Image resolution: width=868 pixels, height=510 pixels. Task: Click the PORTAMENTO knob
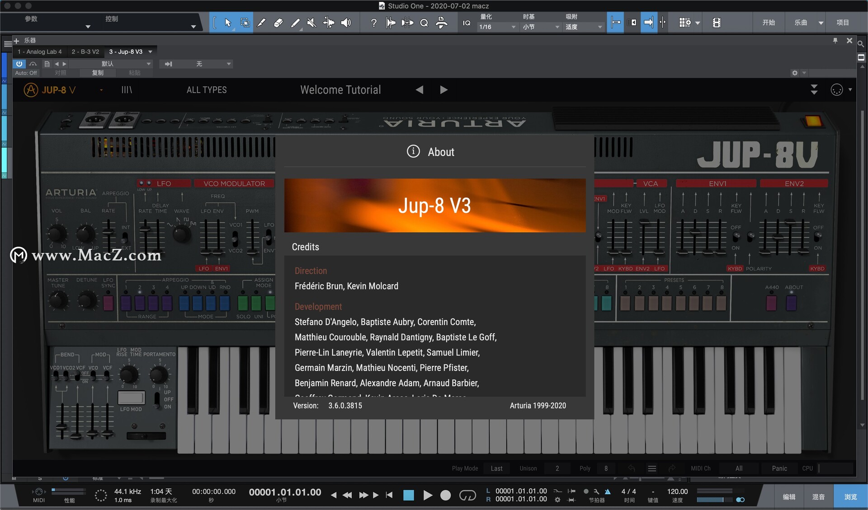tap(159, 374)
